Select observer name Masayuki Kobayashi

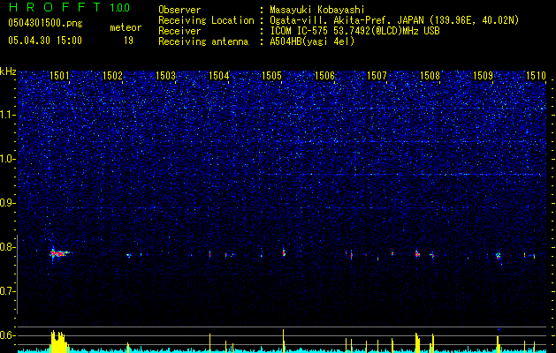[x=317, y=11]
